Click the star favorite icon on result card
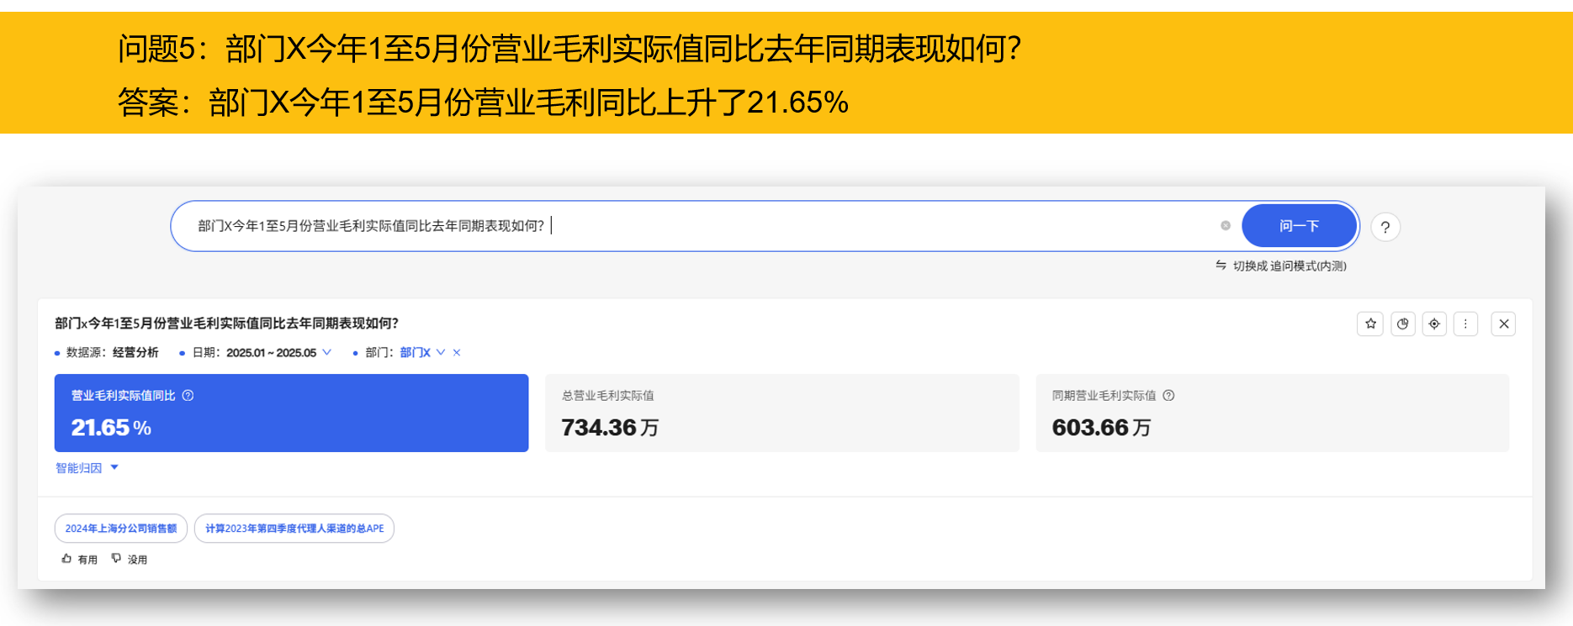This screenshot has height=626, width=1573. tap(1370, 324)
